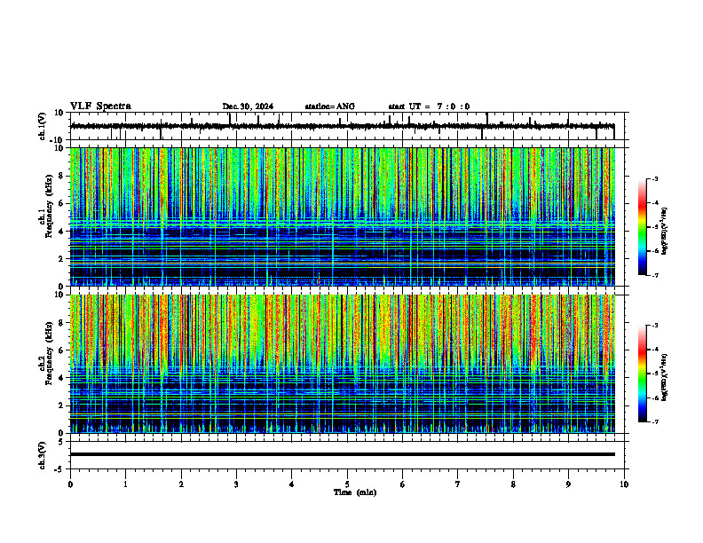Click the ch.2 frequency spectrogram panel
The image size is (703, 543).
click(x=342, y=364)
